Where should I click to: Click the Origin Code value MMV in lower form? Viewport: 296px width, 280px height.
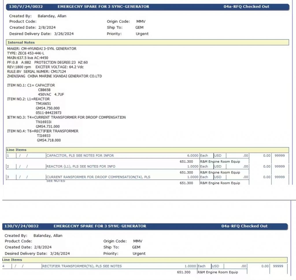138,241
